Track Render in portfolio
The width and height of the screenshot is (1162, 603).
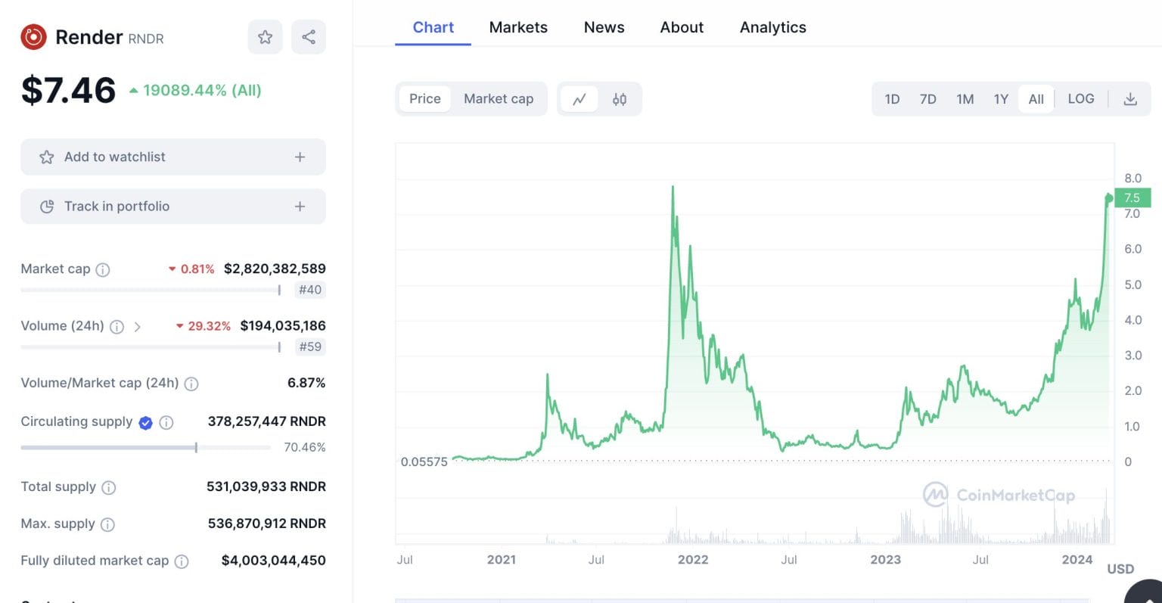coord(172,206)
